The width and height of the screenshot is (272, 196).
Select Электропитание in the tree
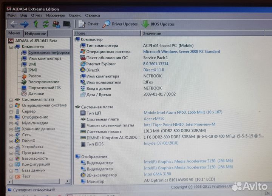pos(43,82)
